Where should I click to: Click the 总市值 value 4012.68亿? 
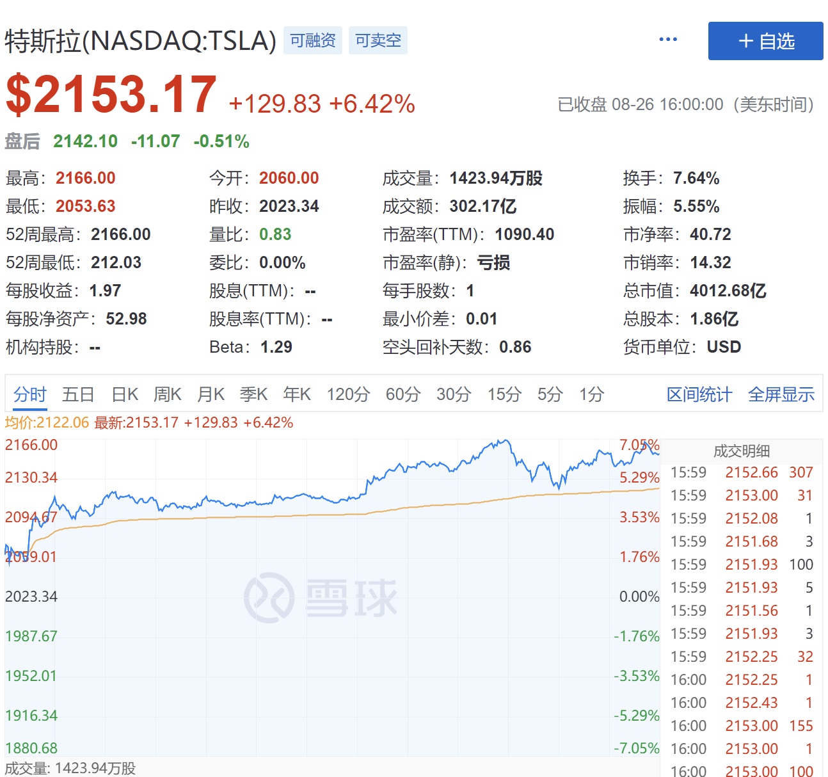tap(728, 291)
